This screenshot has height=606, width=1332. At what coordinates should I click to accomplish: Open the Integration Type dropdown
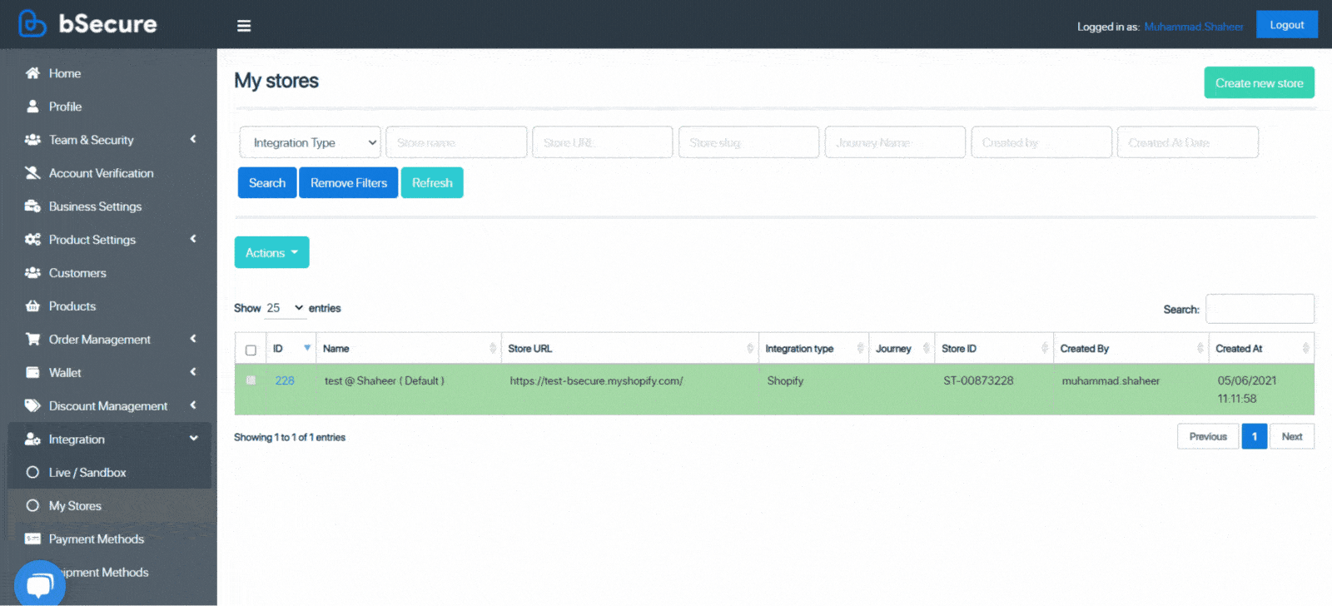click(x=310, y=142)
